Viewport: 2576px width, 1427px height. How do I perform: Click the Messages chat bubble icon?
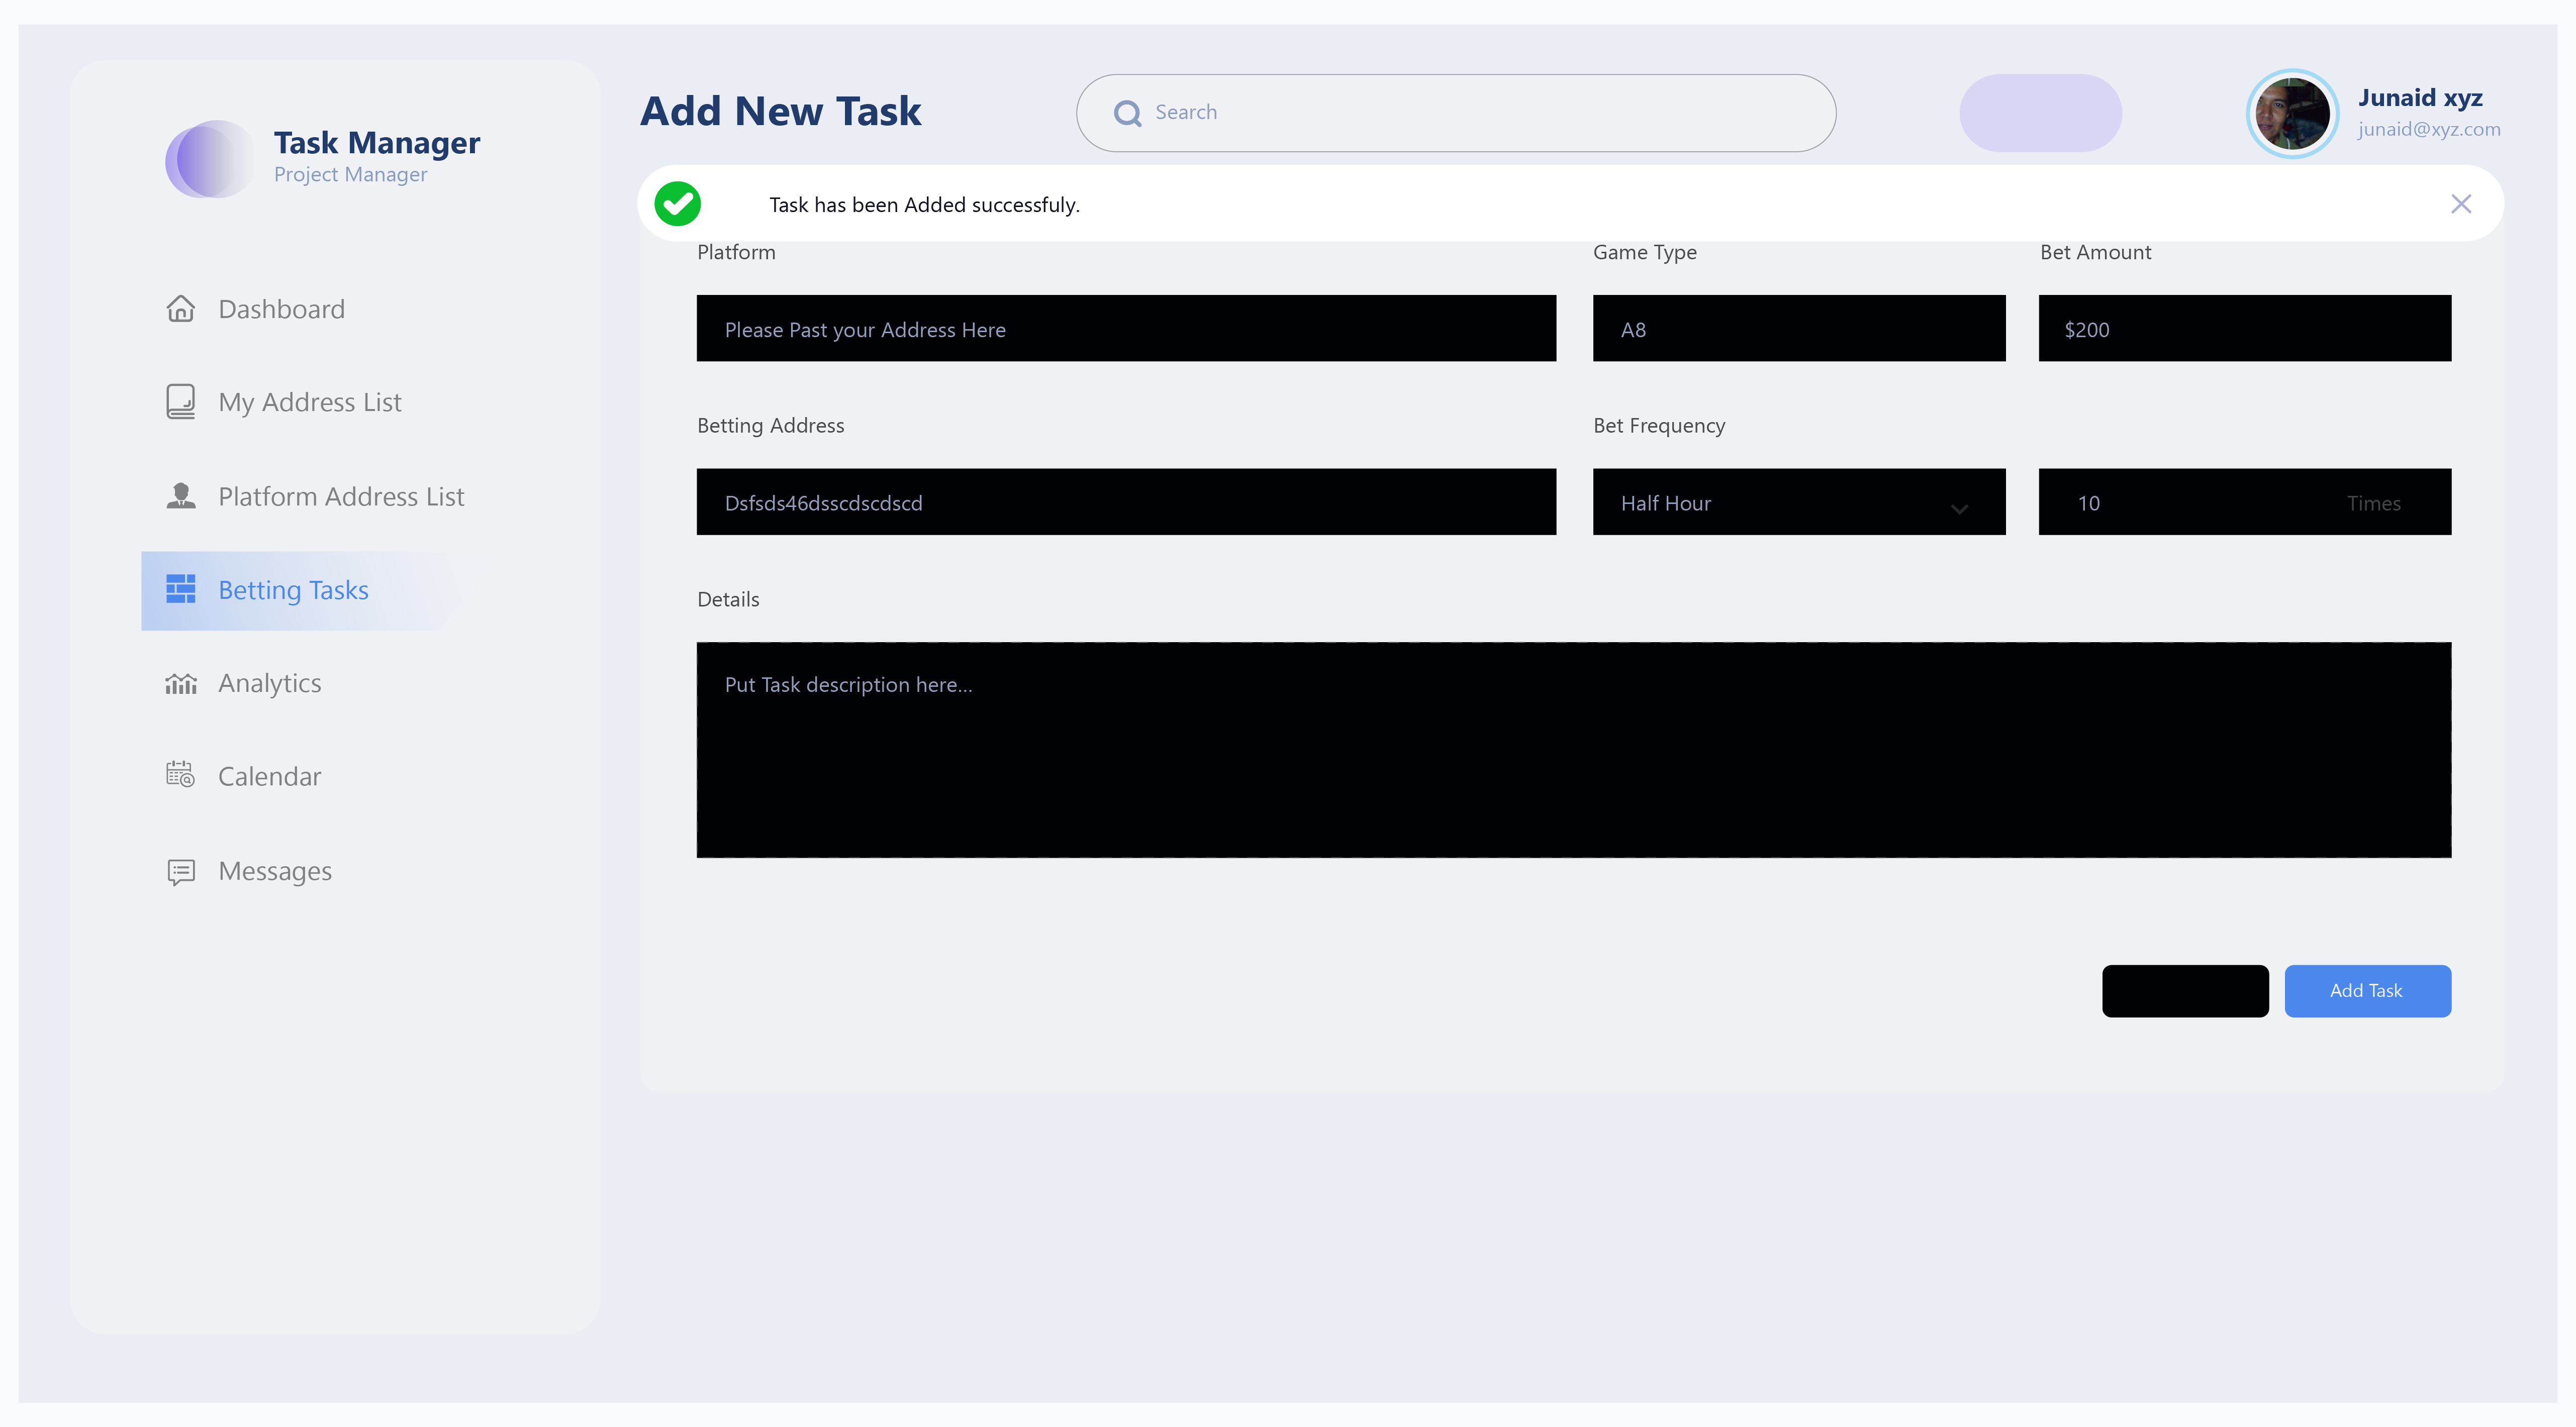pos(180,871)
